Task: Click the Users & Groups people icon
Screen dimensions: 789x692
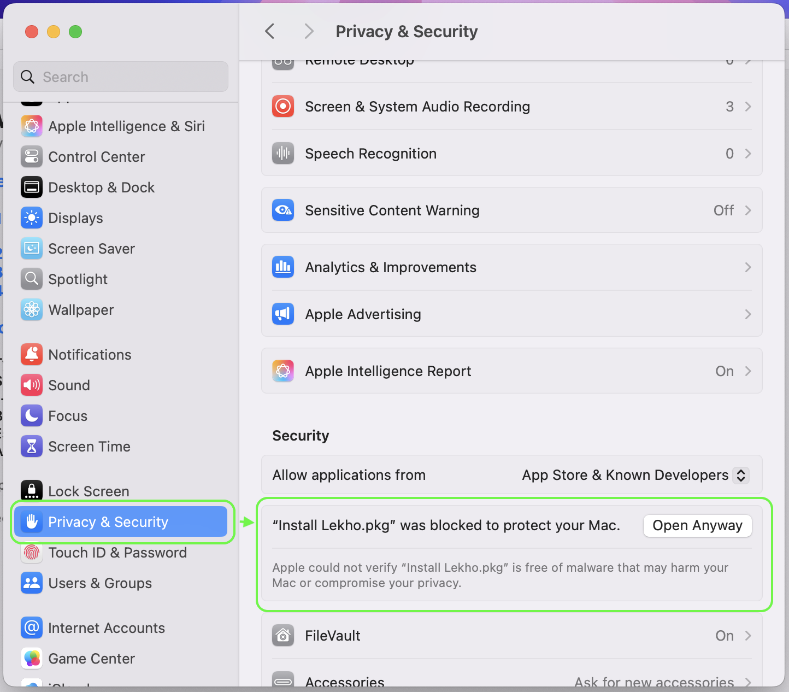Action: (x=32, y=583)
